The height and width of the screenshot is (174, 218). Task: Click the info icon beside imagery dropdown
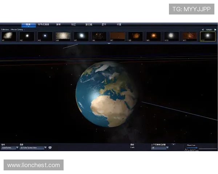50,148
